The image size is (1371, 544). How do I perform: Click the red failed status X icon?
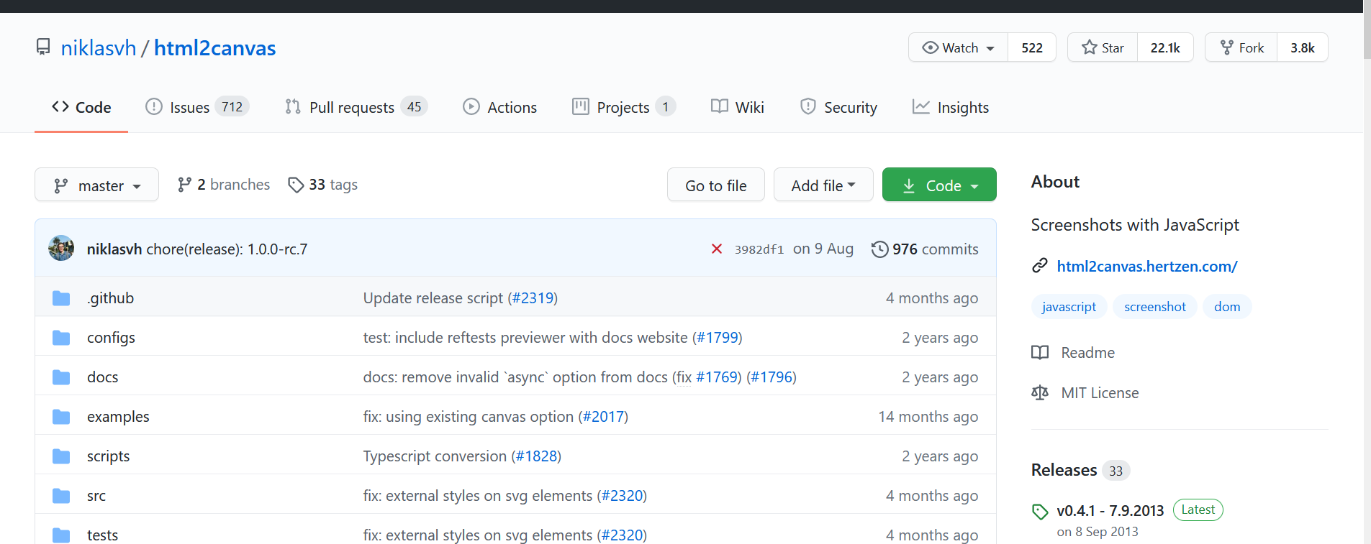pyautogui.click(x=717, y=249)
